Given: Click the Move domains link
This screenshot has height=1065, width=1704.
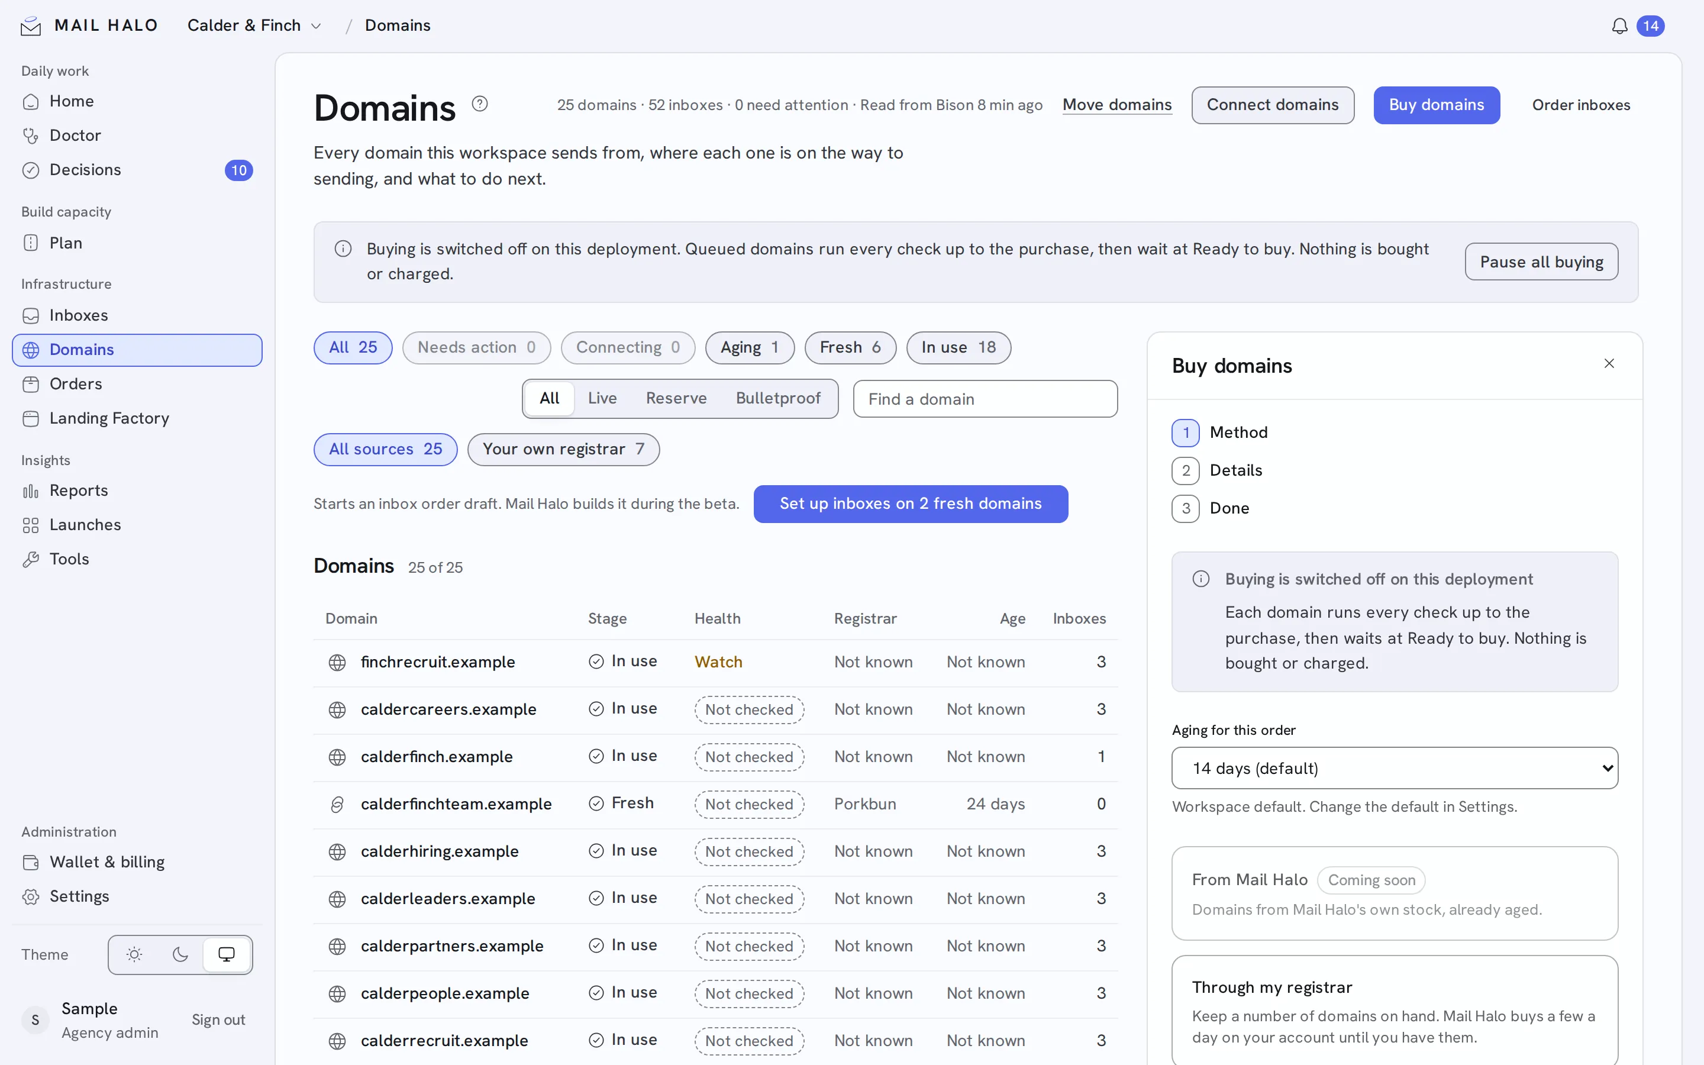Looking at the screenshot, I should 1116,105.
